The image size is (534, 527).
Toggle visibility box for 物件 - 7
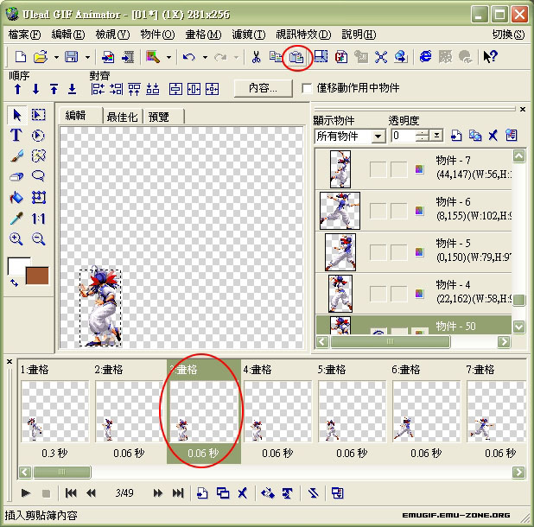coord(378,169)
